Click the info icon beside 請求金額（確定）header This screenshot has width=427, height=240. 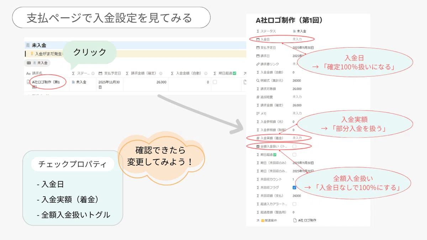(x=161, y=74)
